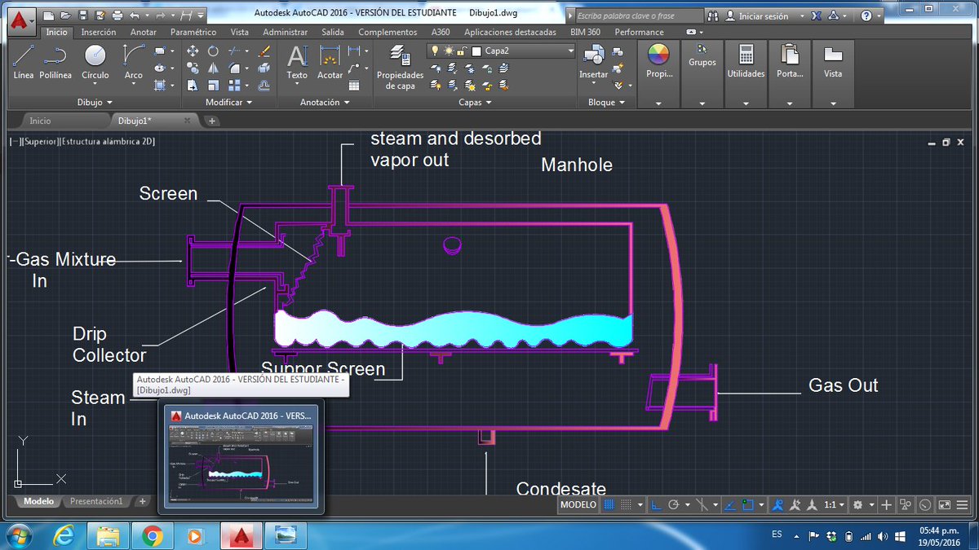The image size is (979, 550).
Task: Toggle ortho mode in status bar
Action: click(x=657, y=505)
